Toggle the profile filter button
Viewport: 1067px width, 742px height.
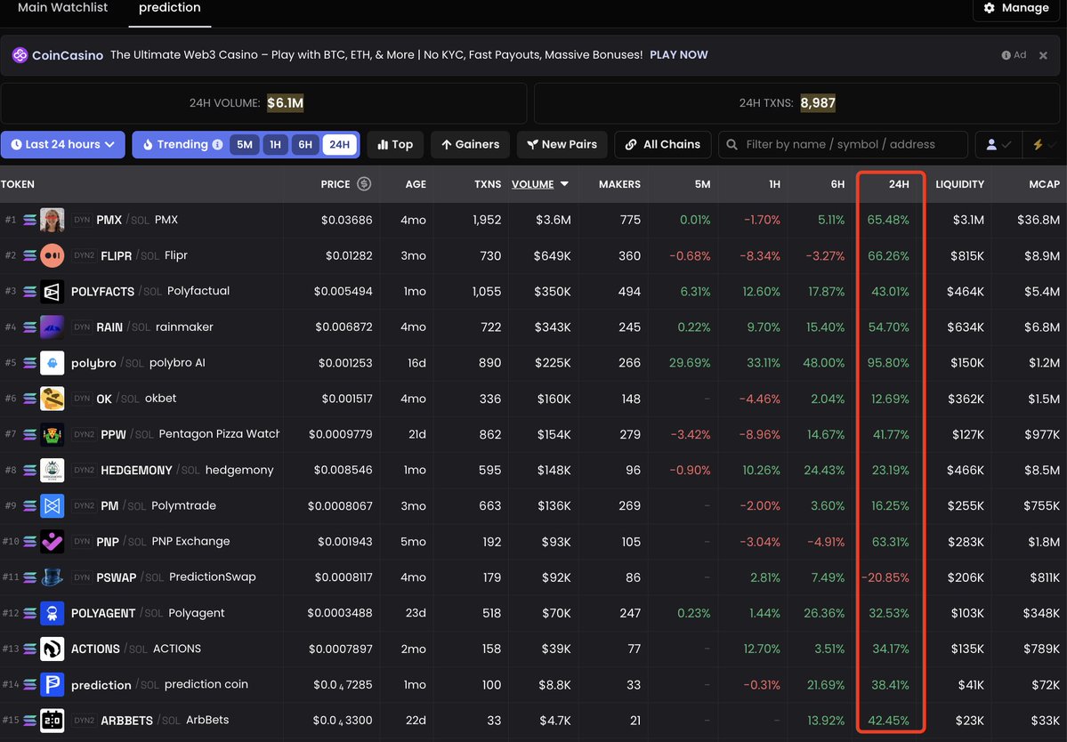998,144
